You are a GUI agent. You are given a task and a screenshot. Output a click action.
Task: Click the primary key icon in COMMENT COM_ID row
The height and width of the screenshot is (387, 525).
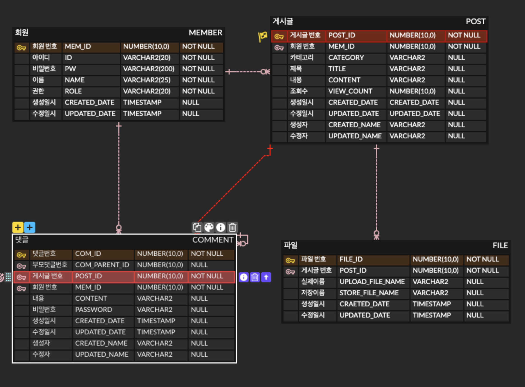[x=22, y=255]
